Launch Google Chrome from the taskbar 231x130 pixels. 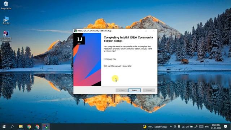(29, 127)
